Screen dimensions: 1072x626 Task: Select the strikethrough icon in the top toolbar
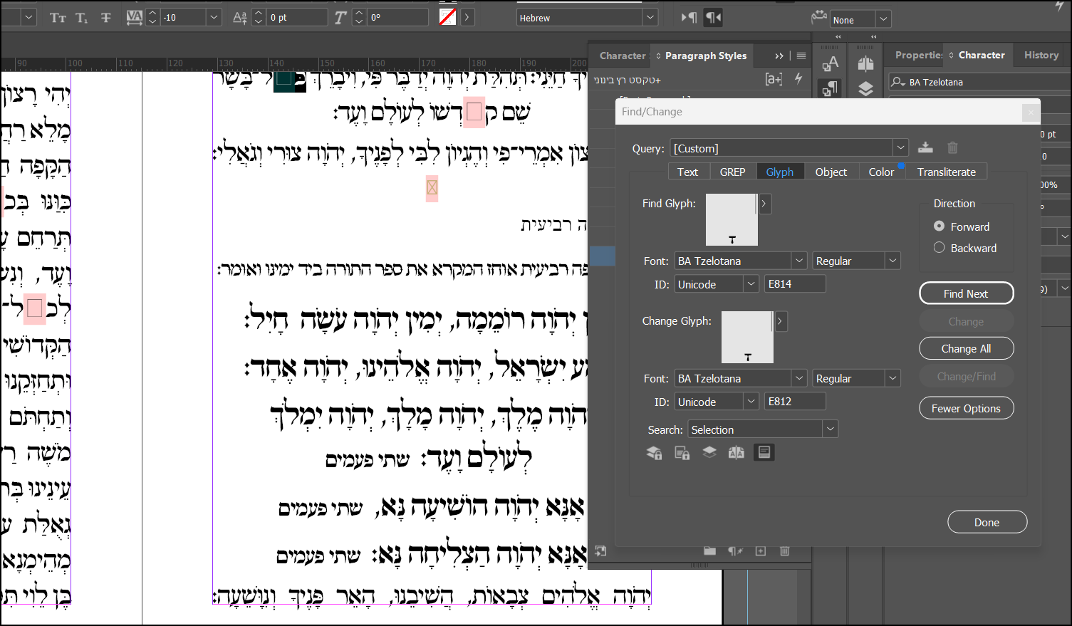[104, 17]
